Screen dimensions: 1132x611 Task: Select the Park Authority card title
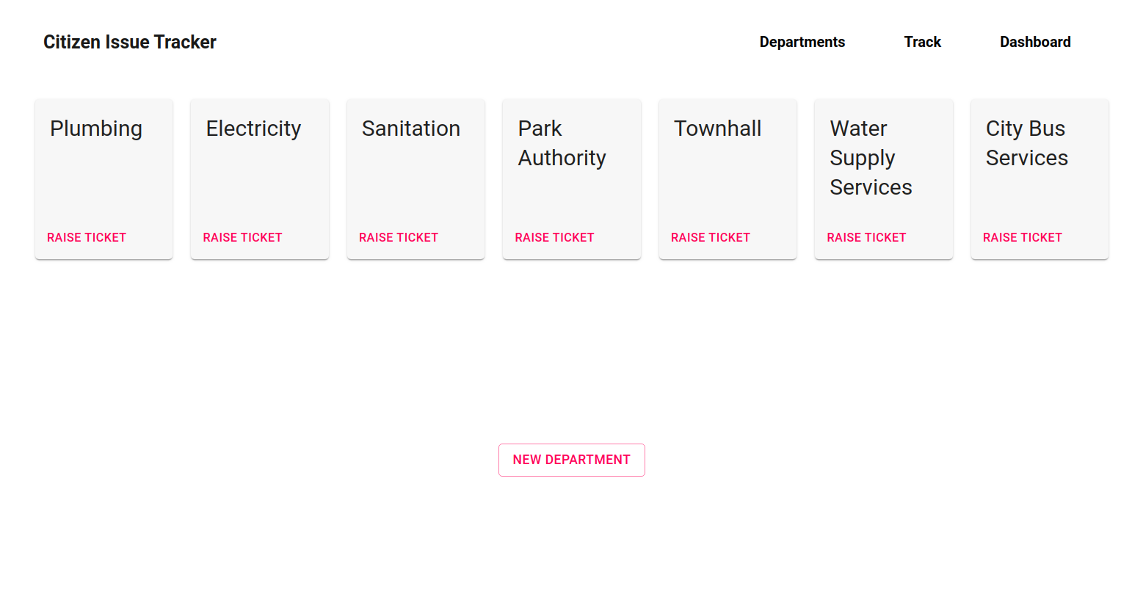pyautogui.click(x=562, y=143)
